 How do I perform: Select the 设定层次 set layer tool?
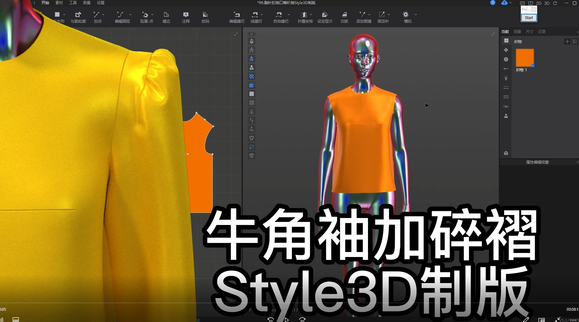pos(325,17)
